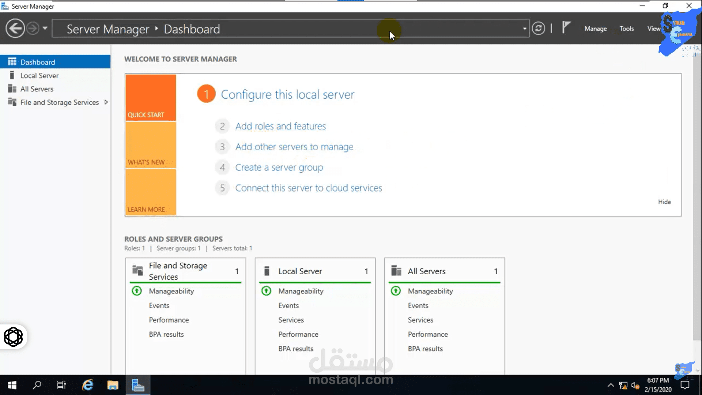
Task: Select Local Server in the sidebar
Action: tap(39, 75)
